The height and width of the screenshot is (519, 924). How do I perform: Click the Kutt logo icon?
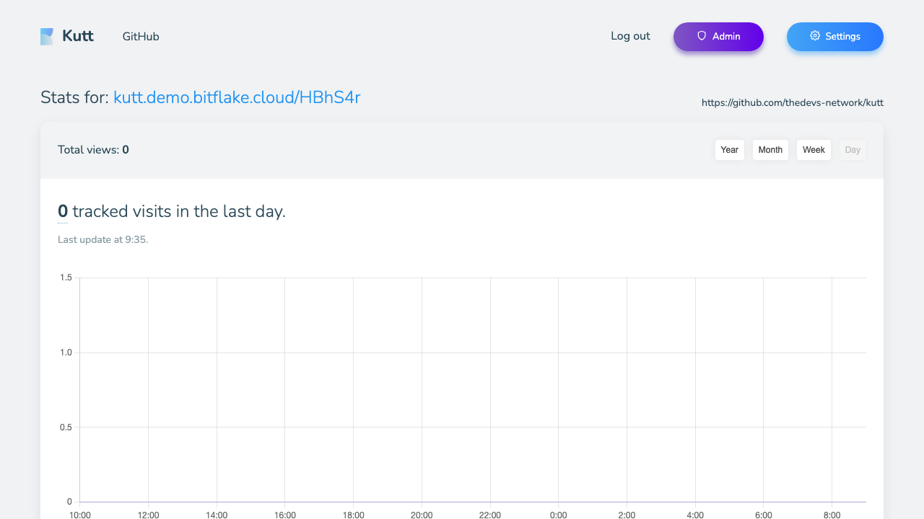click(x=47, y=37)
